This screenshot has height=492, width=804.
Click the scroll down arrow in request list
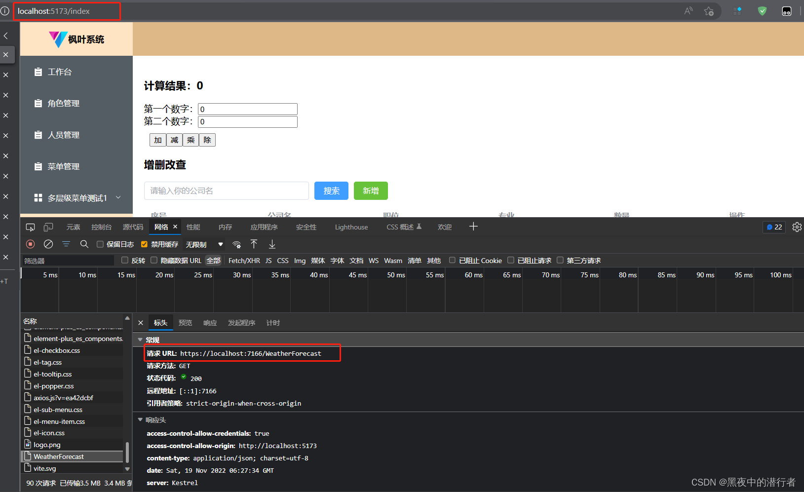pyautogui.click(x=127, y=469)
